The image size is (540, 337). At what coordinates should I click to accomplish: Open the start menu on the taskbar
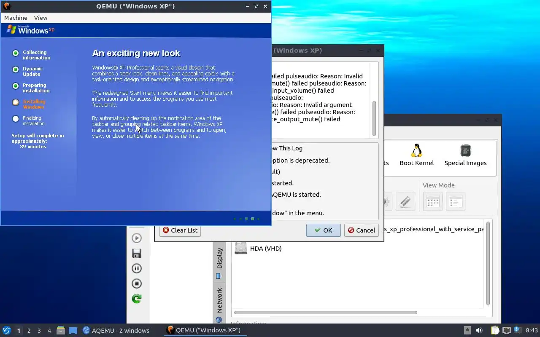point(7,330)
